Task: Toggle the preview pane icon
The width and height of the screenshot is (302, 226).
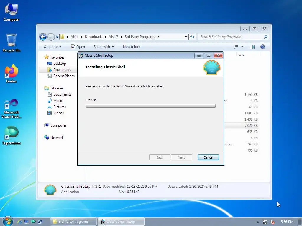Action: 252,47
